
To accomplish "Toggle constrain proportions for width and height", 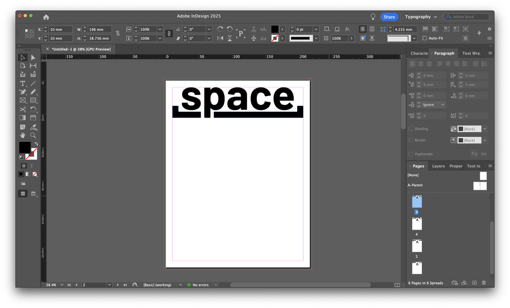I will pyautogui.click(x=118, y=33).
